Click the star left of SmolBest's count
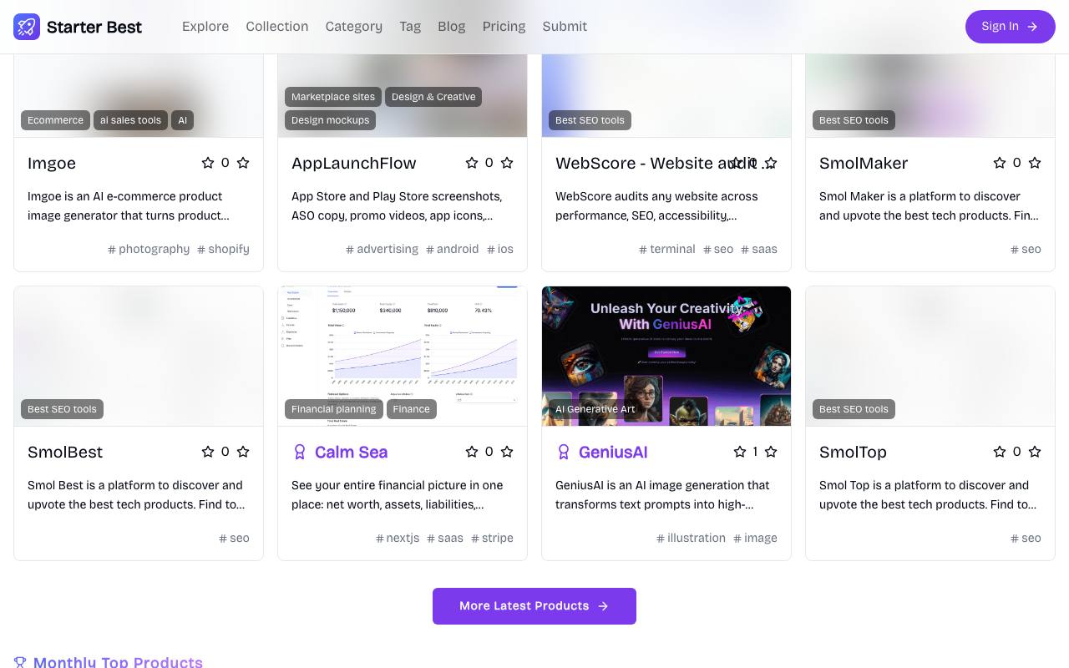1069x668 pixels. pyautogui.click(x=208, y=452)
